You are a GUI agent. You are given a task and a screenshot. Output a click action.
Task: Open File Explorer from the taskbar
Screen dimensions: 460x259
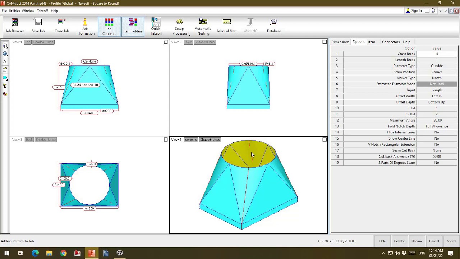(49, 253)
